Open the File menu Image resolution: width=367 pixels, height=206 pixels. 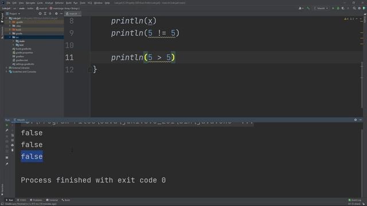(9, 3)
